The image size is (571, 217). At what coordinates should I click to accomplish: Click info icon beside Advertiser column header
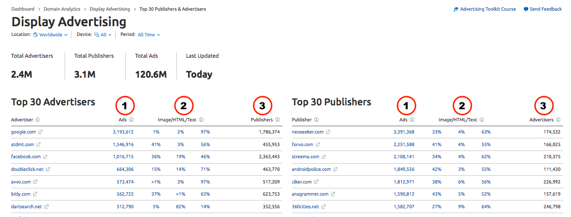tap(38, 119)
